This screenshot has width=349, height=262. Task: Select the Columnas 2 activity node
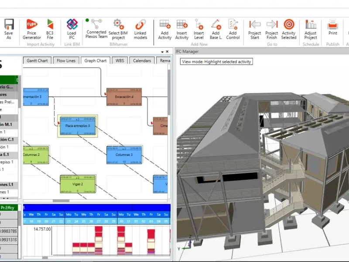[36, 155]
